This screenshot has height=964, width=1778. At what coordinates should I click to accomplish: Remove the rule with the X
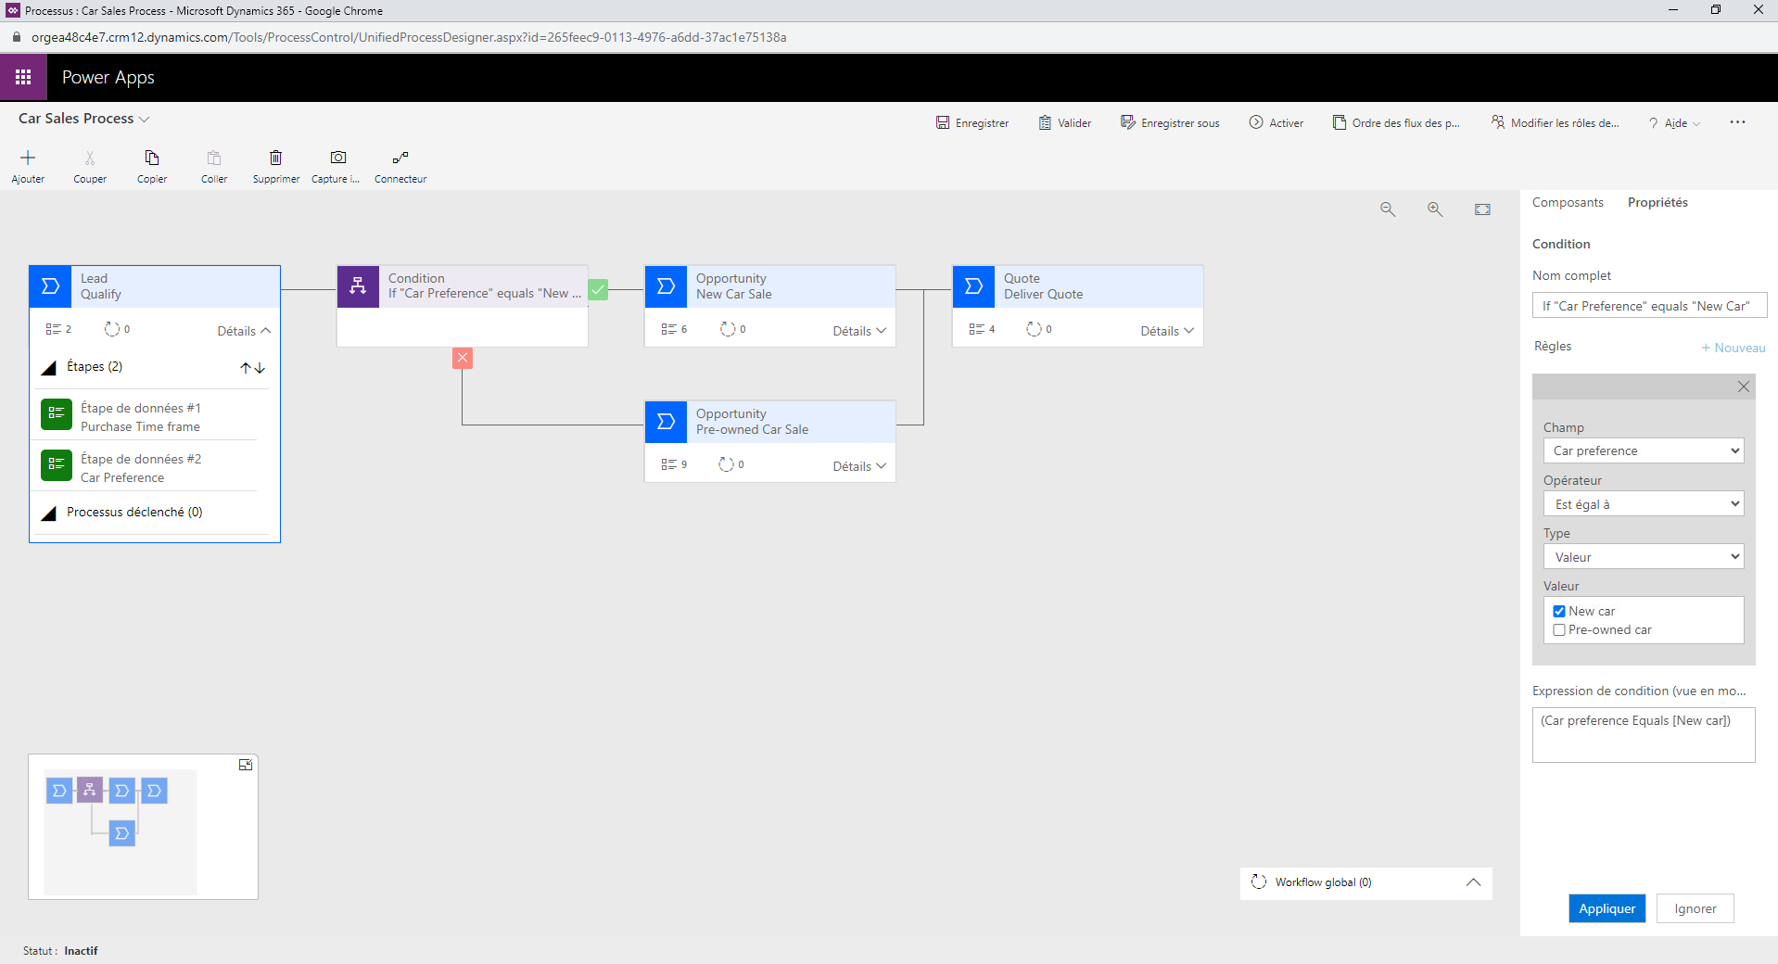click(x=1744, y=387)
